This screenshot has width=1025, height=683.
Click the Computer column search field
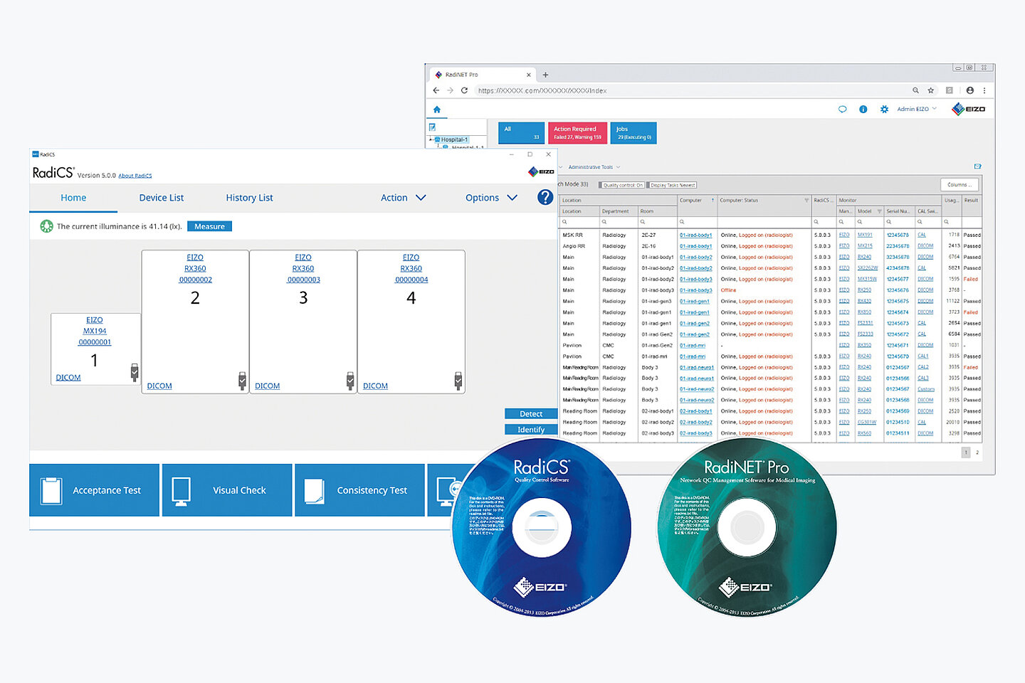point(698,222)
